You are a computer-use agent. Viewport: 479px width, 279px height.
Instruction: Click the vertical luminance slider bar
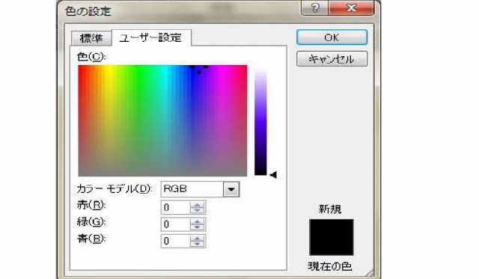tap(260, 122)
